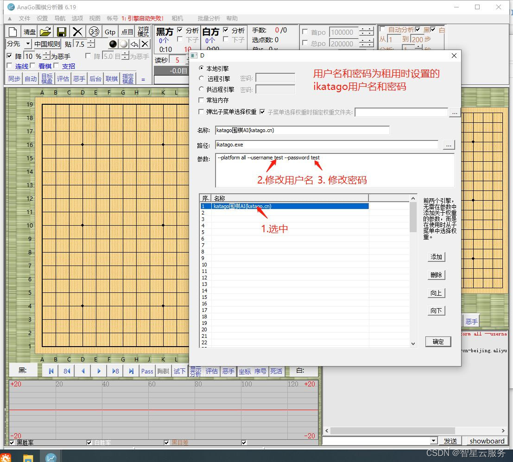513x462 pixels.
Task: Click the Pass button below the board
Action: [x=147, y=371]
